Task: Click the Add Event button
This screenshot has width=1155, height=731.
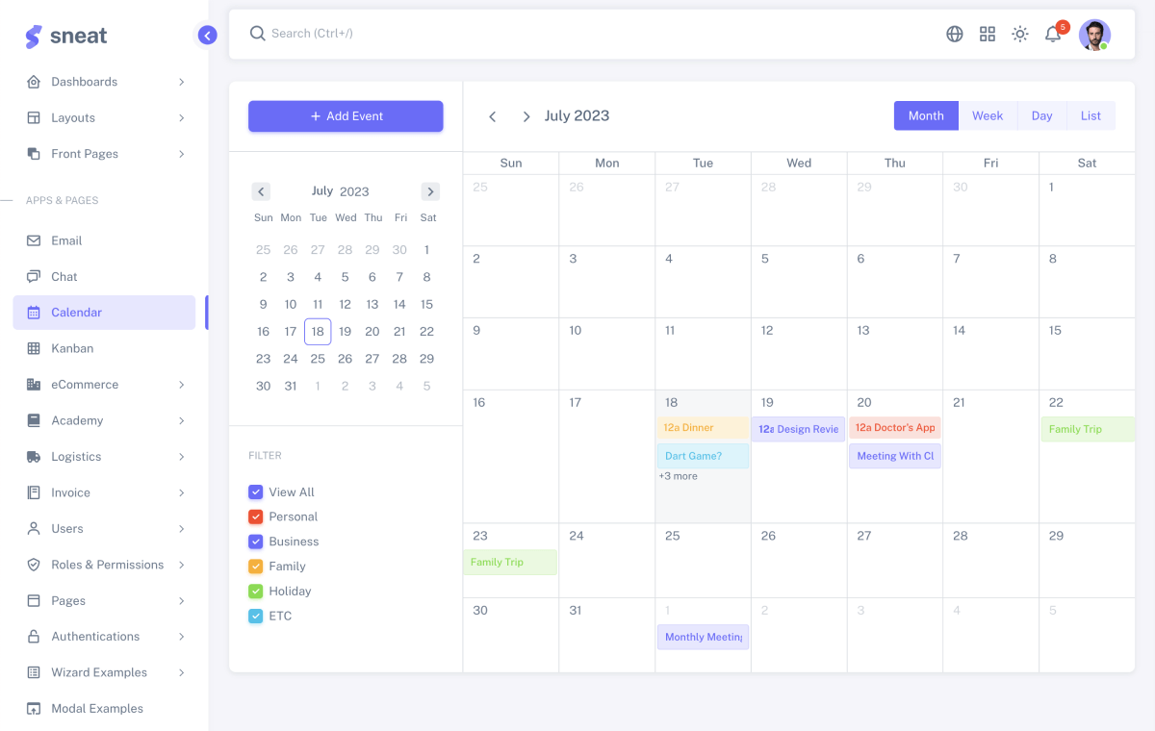Action: (345, 115)
